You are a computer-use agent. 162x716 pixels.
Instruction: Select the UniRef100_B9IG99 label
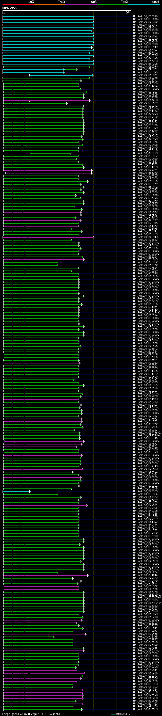coord(145,44)
